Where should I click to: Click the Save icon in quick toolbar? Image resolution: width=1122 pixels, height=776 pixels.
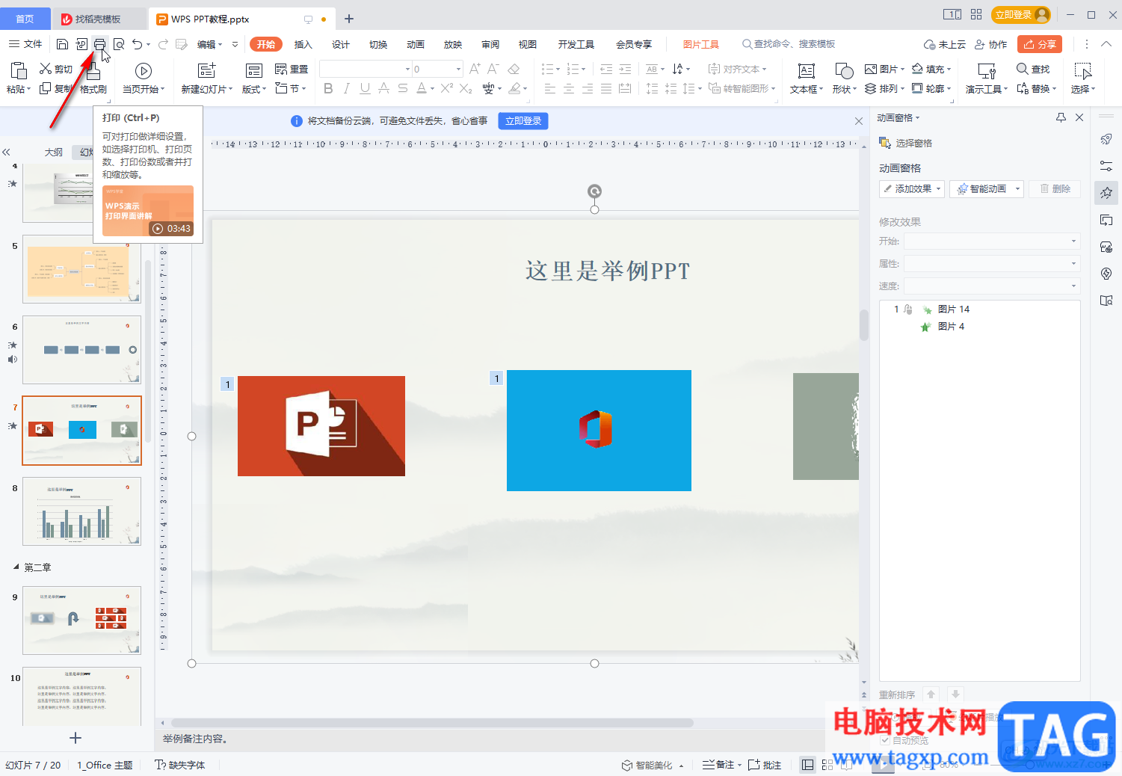(x=63, y=44)
